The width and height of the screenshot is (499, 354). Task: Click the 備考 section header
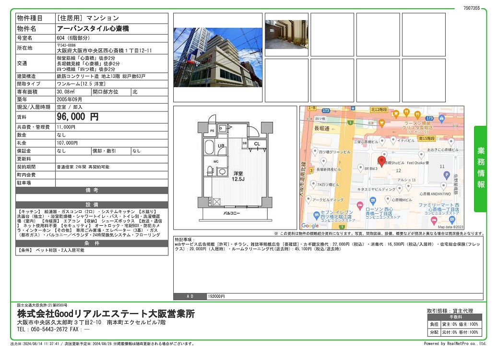(92, 190)
